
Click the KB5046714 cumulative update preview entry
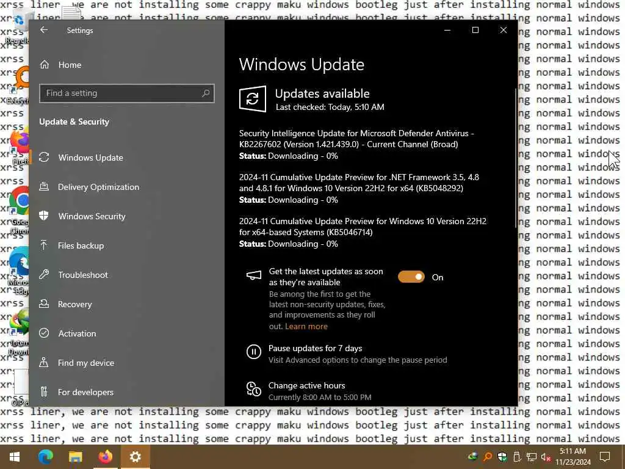pyautogui.click(x=363, y=232)
